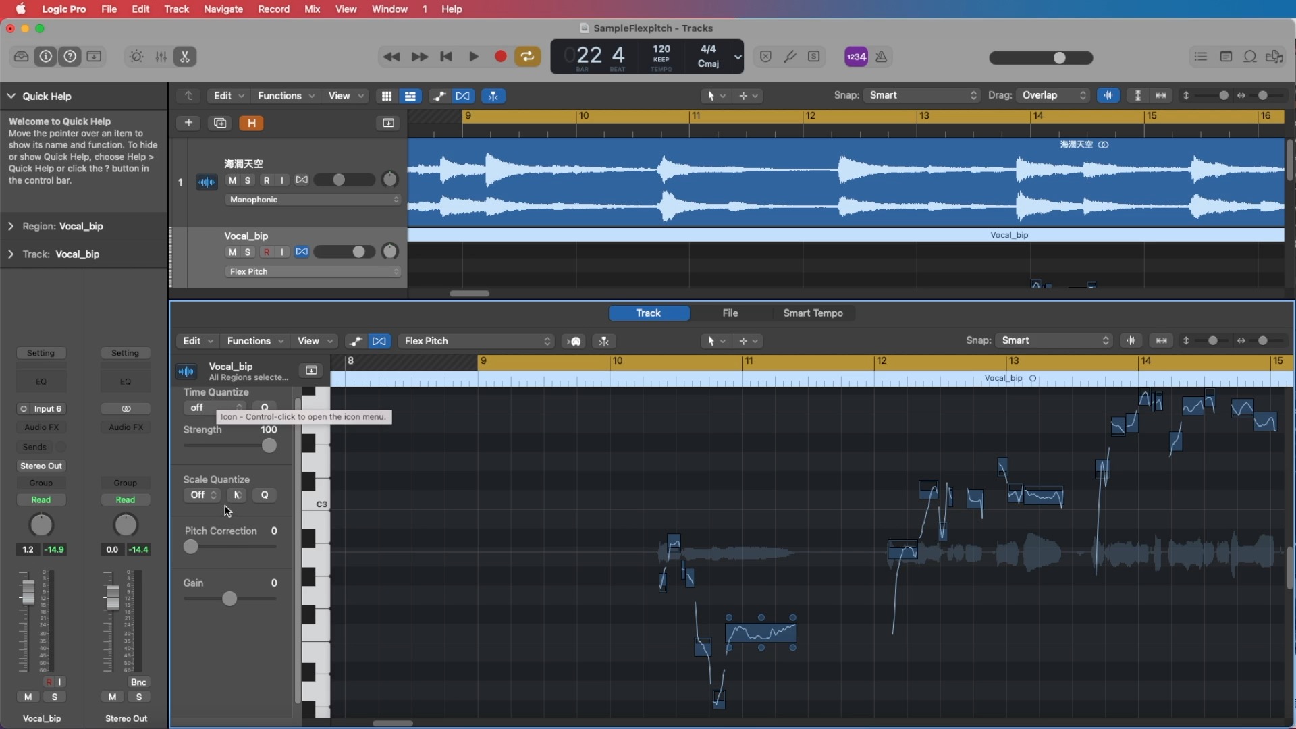Toggle Input Monitoring on Vocal_bip track

(x=282, y=252)
